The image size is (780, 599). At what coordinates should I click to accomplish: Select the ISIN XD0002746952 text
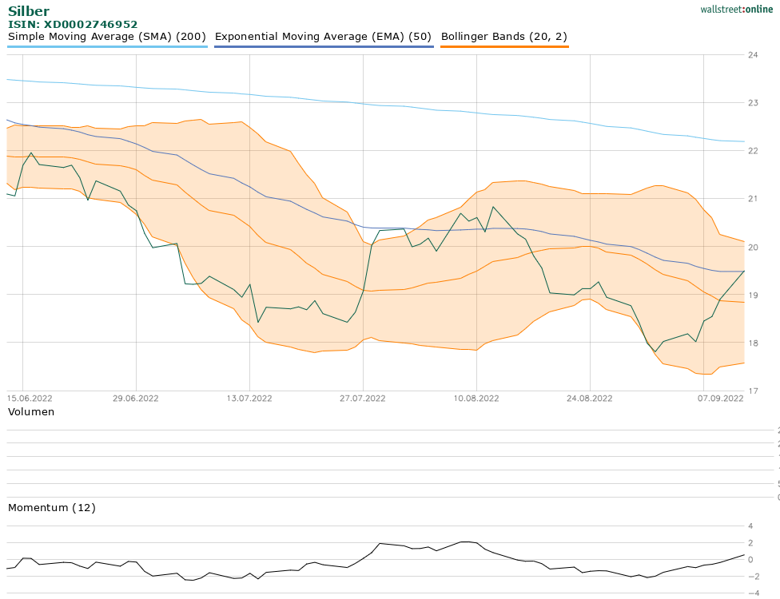click(73, 25)
